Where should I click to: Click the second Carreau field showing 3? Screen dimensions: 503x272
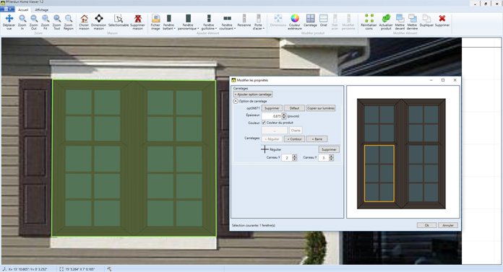(x=323, y=157)
